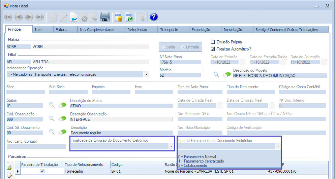Click the spreadsheet with green sigma icon
Viewport: 335px width, 179px height.
[129, 17]
